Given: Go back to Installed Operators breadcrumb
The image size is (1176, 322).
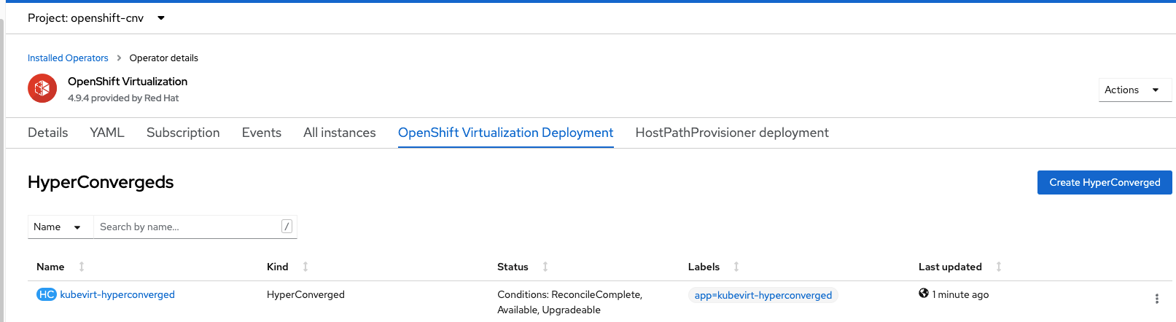Looking at the screenshot, I should click(x=68, y=58).
